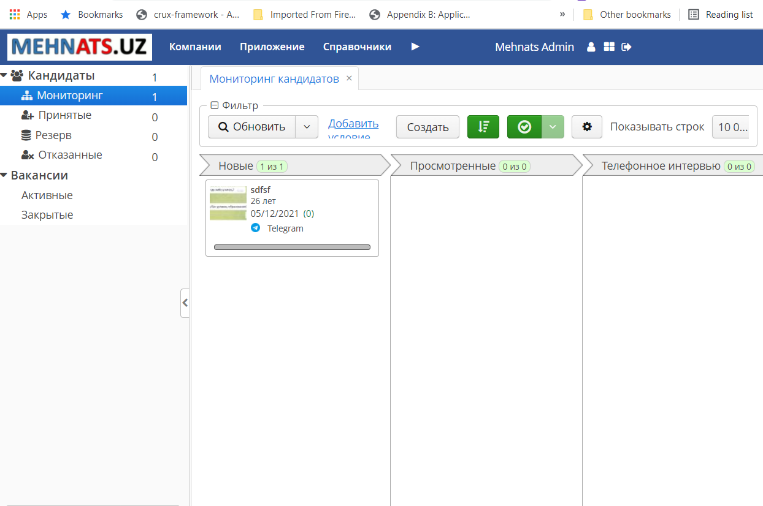Click the Telegram icon on the card
763x506 pixels.
point(256,228)
